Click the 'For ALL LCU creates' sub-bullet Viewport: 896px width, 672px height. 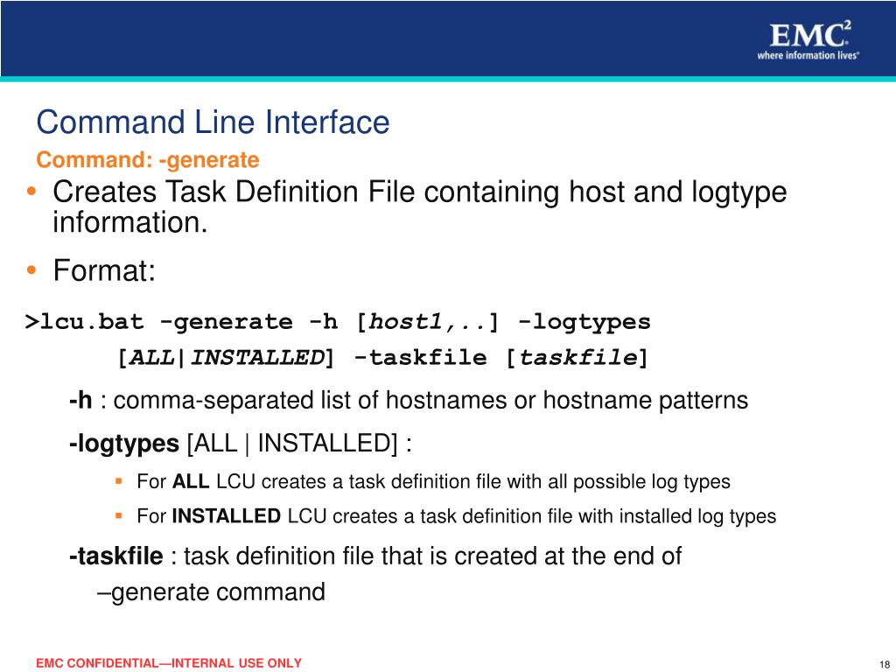433,482
